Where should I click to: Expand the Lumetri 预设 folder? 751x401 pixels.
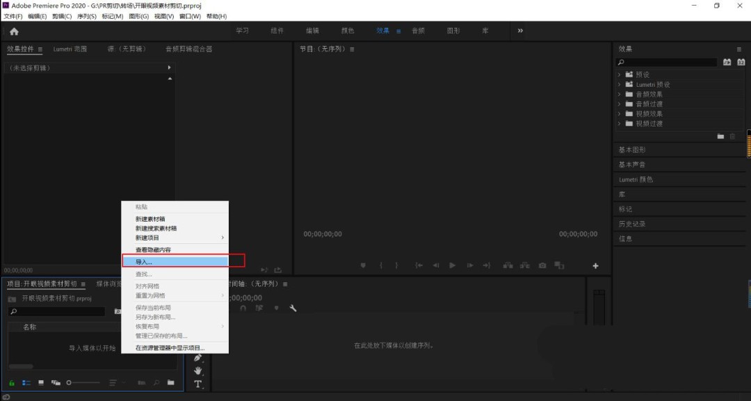pos(619,83)
